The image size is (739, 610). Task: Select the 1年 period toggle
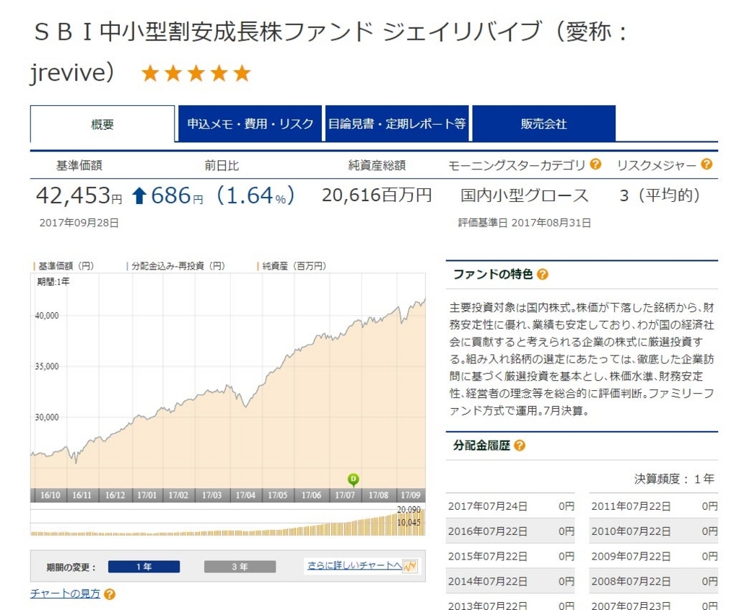pyautogui.click(x=144, y=567)
